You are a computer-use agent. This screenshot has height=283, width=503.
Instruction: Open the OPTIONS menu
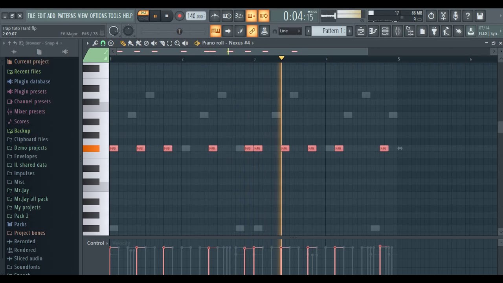point(98,16)
